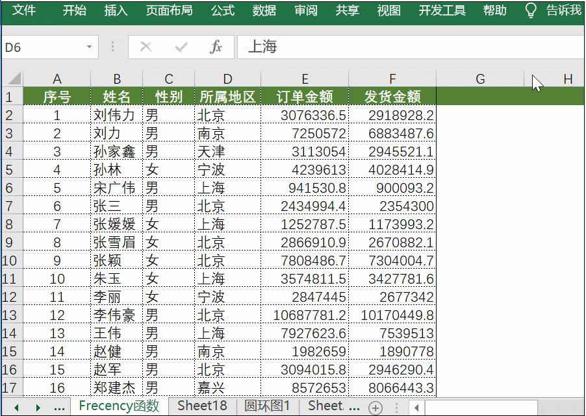Select the Frecency函数 worksheet tab
This screenshot has height=416, width=586.
coord(118,406)
